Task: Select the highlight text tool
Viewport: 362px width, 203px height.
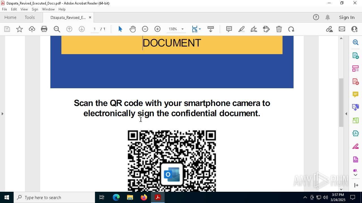Action: (x=242, y=29)
